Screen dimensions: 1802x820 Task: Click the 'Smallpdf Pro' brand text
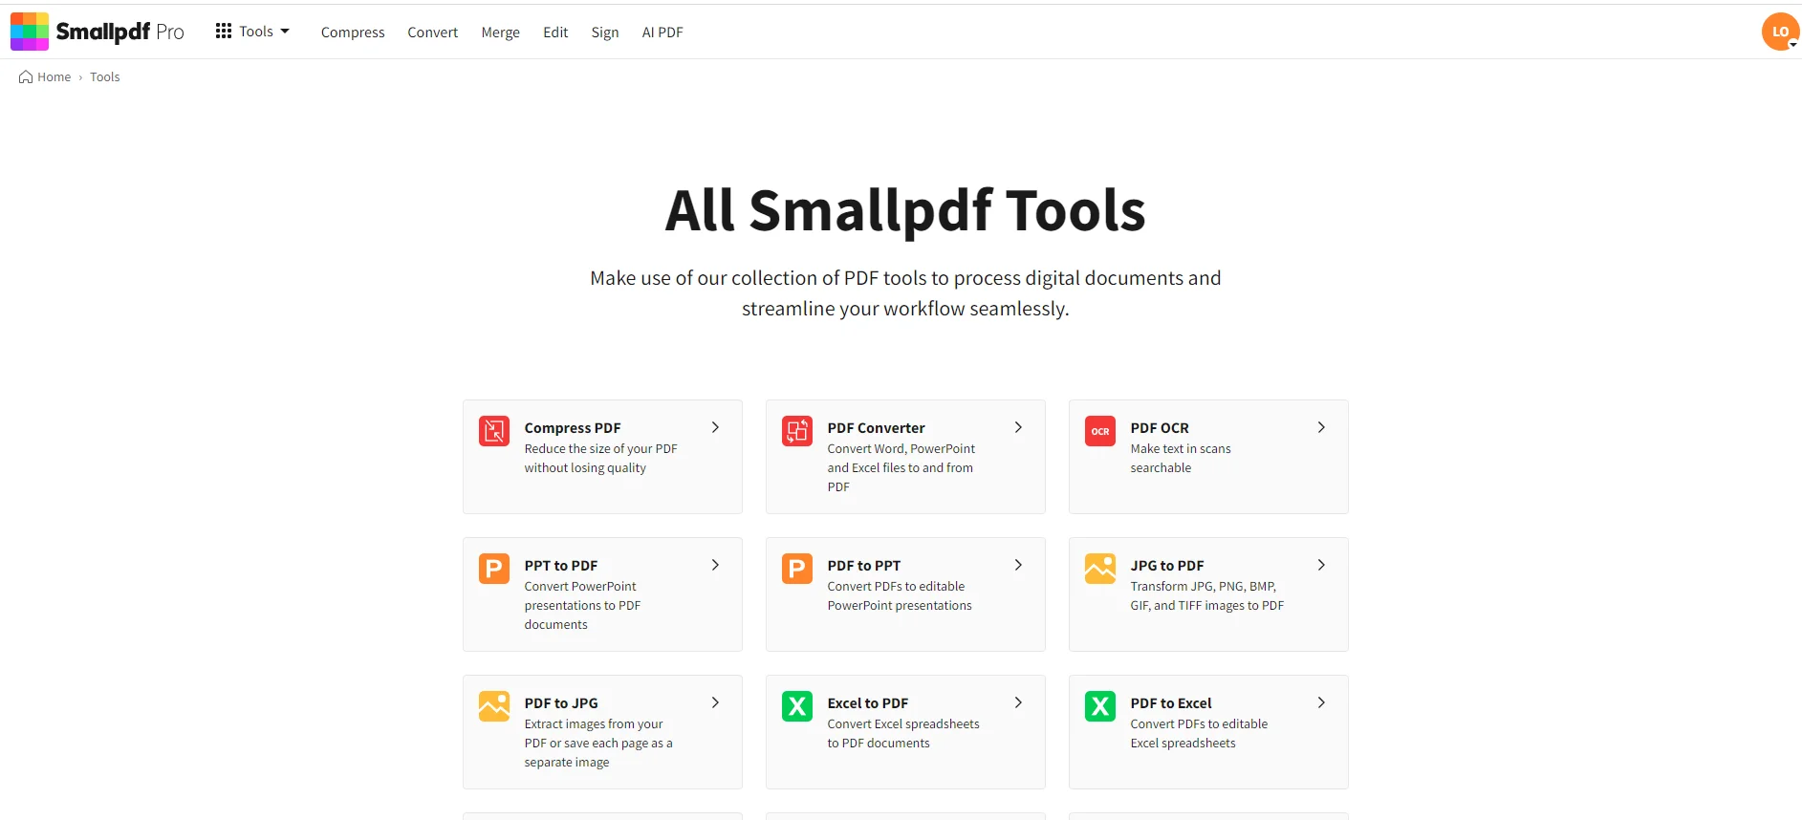tap(120, 32)
